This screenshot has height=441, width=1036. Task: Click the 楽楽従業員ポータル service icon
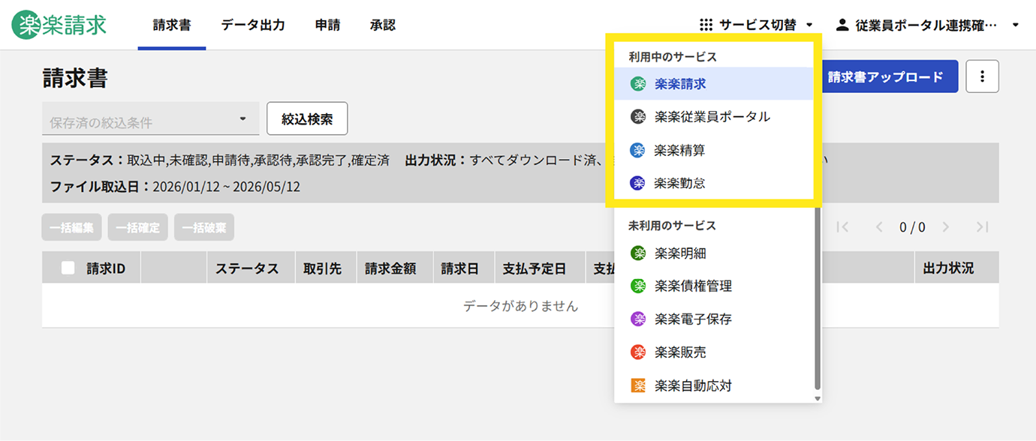(x=638, y=117)
